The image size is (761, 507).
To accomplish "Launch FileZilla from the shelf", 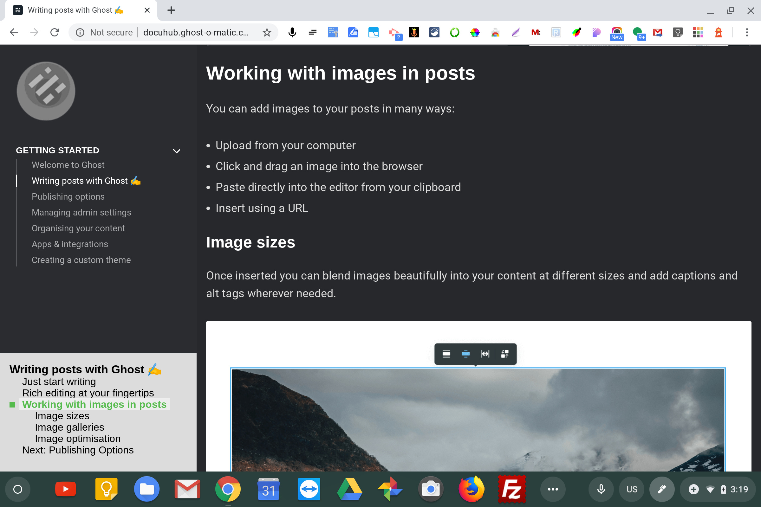I will 511,489.
